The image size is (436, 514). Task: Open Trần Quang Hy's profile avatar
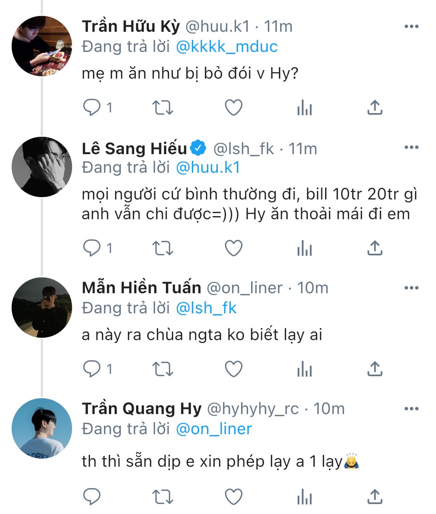(x=42, y=428)
